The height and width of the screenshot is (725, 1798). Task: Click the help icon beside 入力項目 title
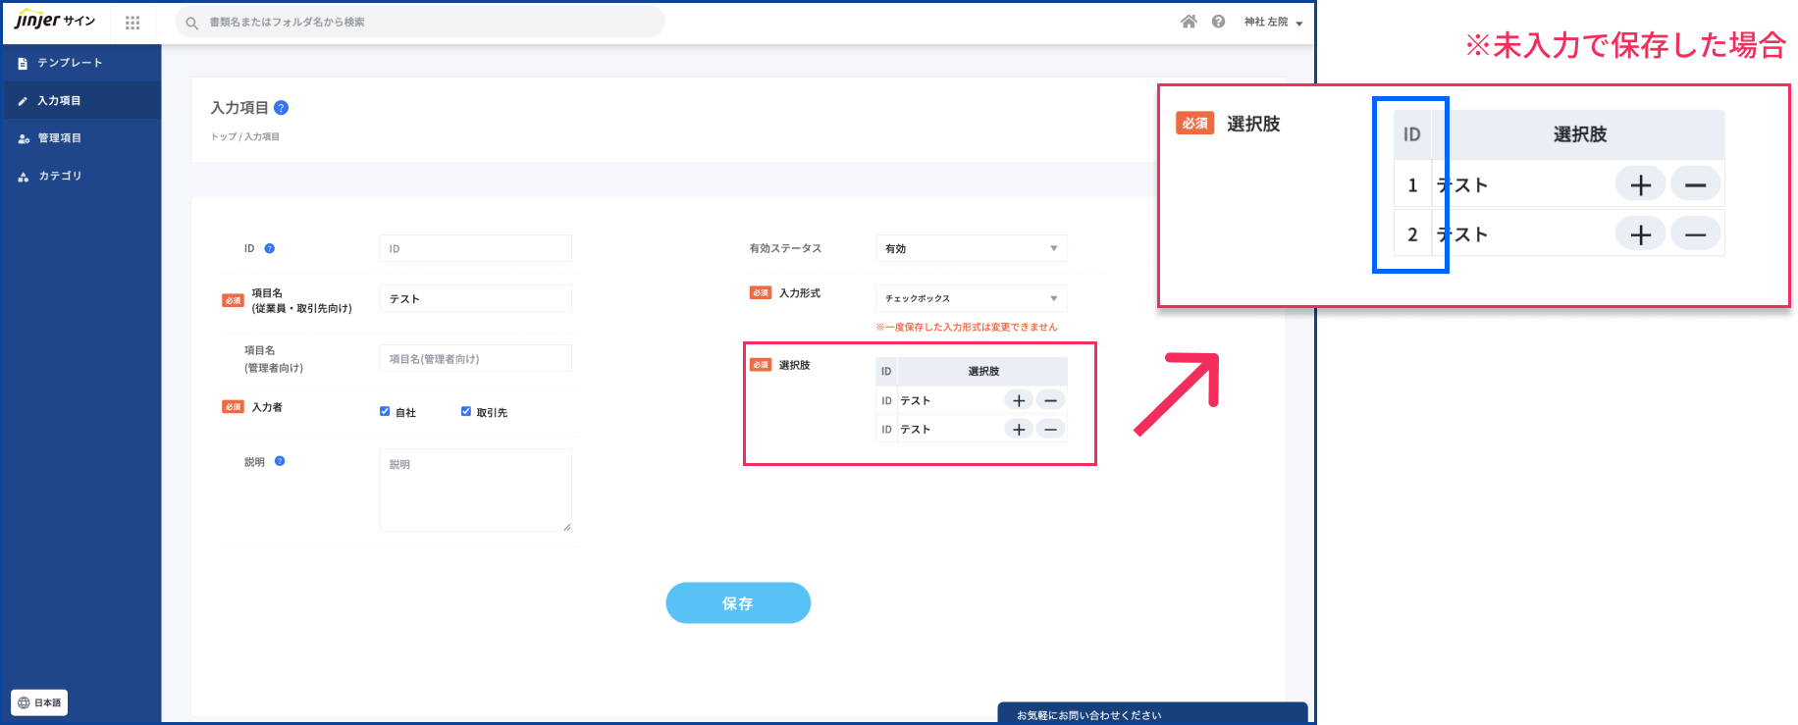pos(281,108)
